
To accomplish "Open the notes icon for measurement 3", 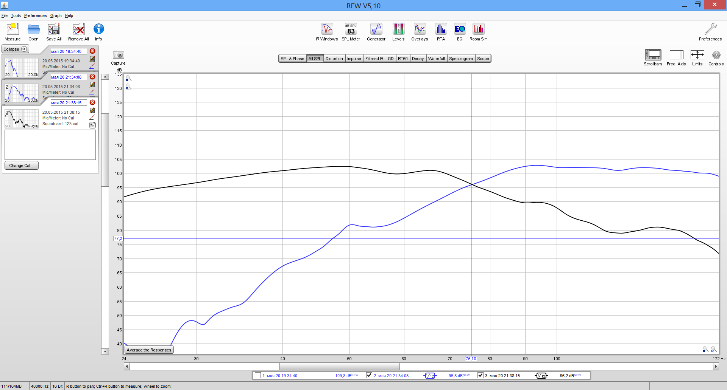I will [x=92, y=125].
